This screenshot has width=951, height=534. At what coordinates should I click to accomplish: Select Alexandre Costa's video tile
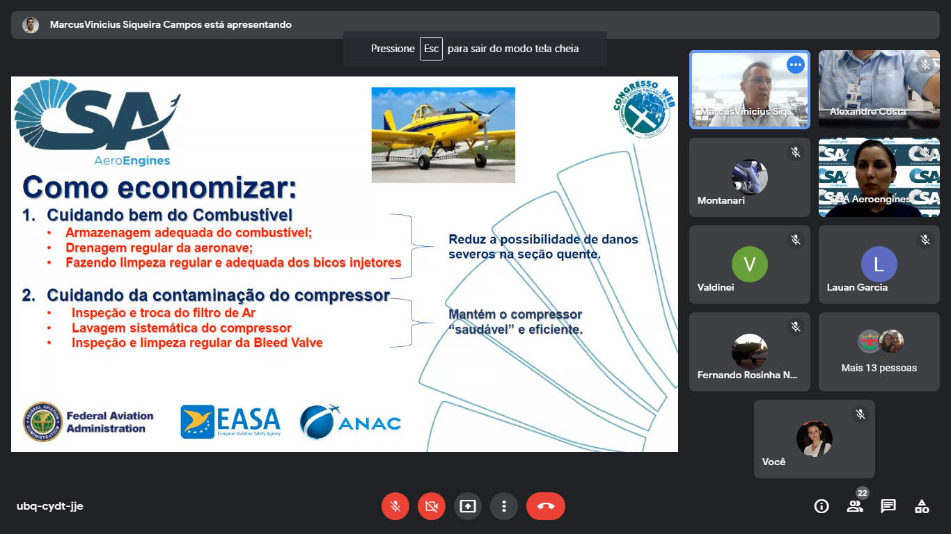pos(879,89)
